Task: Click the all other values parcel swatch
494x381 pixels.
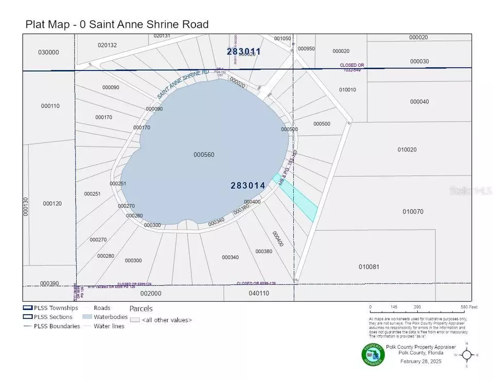Action: (135, 320)
